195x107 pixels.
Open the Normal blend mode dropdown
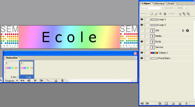(152, 8)
